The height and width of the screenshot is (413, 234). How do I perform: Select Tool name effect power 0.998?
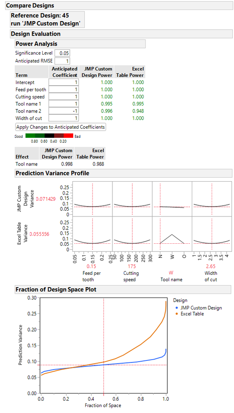coord(67,164)
